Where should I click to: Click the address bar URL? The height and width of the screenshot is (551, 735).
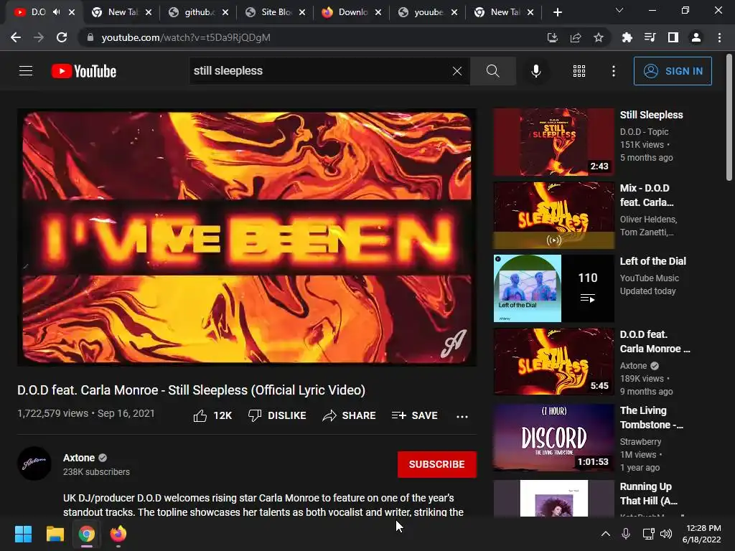pyautogui.click(x=186, y=37)
